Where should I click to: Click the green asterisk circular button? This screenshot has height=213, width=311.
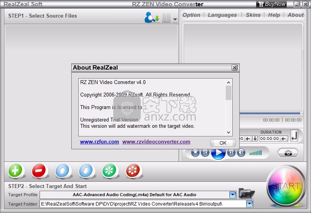pyautogui.click(x=109, y=170)
